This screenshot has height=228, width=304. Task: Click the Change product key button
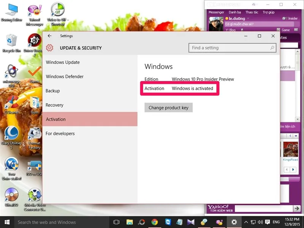click(x=168, y=108)
